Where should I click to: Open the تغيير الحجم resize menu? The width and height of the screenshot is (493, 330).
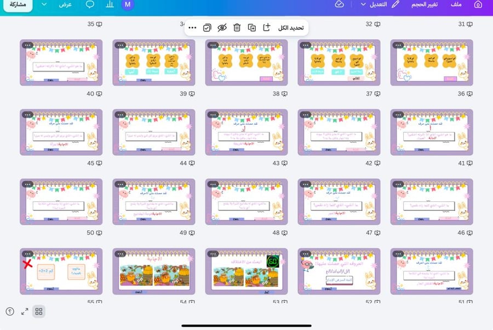(x=425, y=4)
